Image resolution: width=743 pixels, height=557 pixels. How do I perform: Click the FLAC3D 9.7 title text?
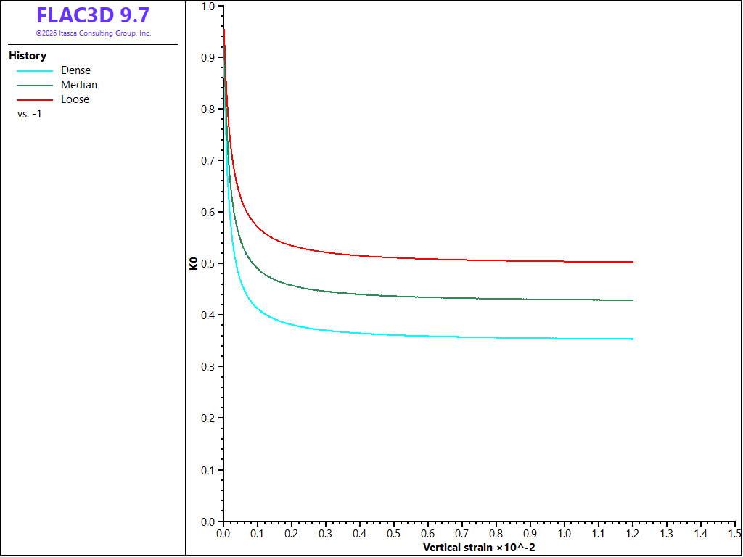[94, 16]
